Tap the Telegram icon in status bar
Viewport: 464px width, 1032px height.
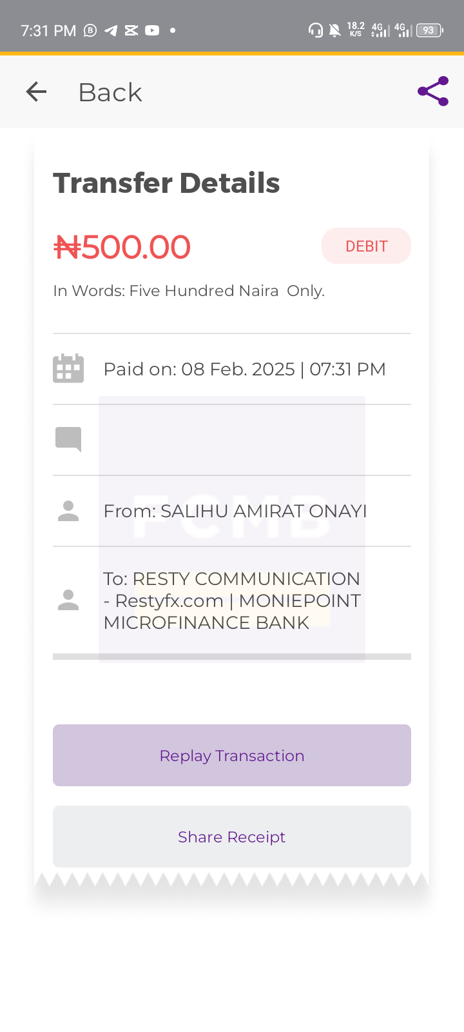pos(111,30)
